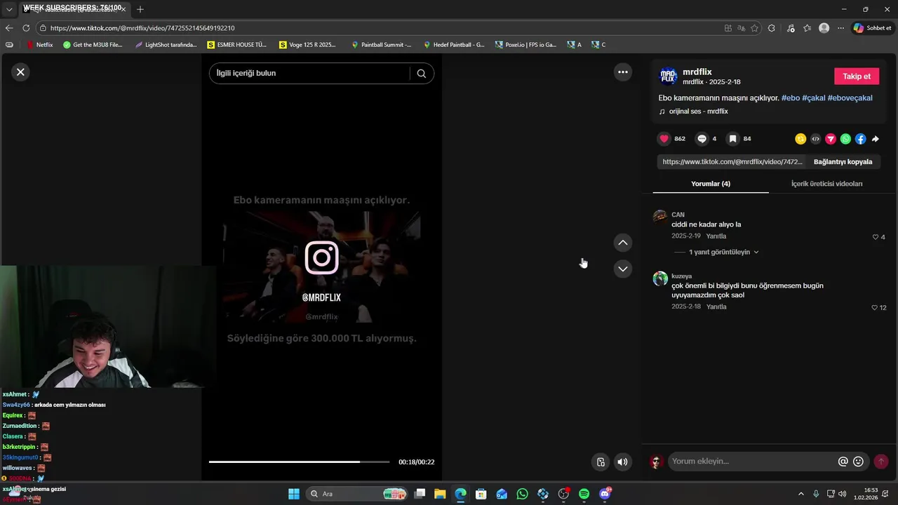Image resolution: width=898 pixels, height=505 pixels.
Task: Like the video with the heart icon
Action: coord(664,139)
